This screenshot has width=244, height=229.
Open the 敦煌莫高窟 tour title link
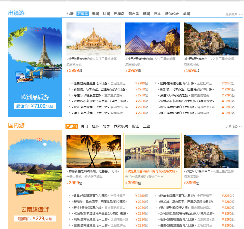click(x=151, y=172)
